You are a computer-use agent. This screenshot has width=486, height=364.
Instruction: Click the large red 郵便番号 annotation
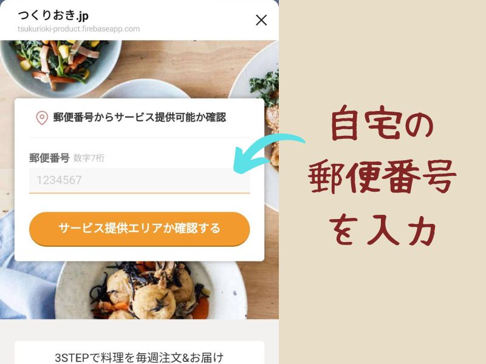pyautogui.click(x=382, y=177)
